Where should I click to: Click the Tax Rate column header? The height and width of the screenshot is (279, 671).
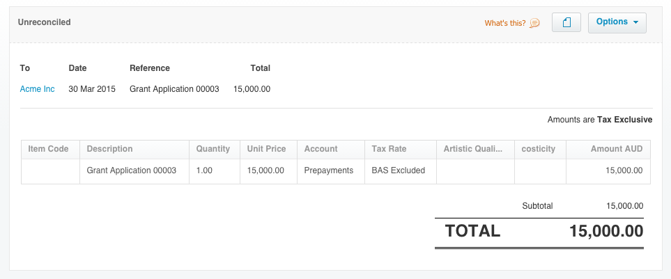390,149
